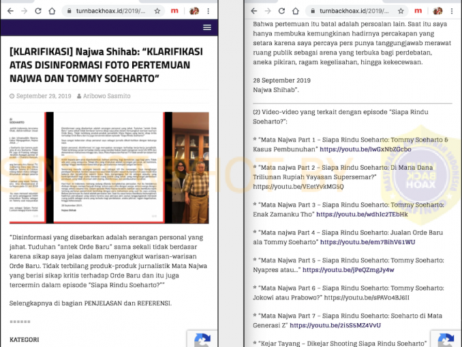Click the KATEGORI heading
The image size is (462, 347).
click(24, 340)
